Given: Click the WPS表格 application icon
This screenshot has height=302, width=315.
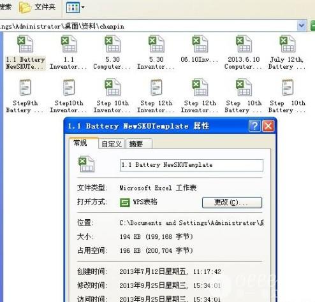Looking at the screenshot, I should click(125, 202).
